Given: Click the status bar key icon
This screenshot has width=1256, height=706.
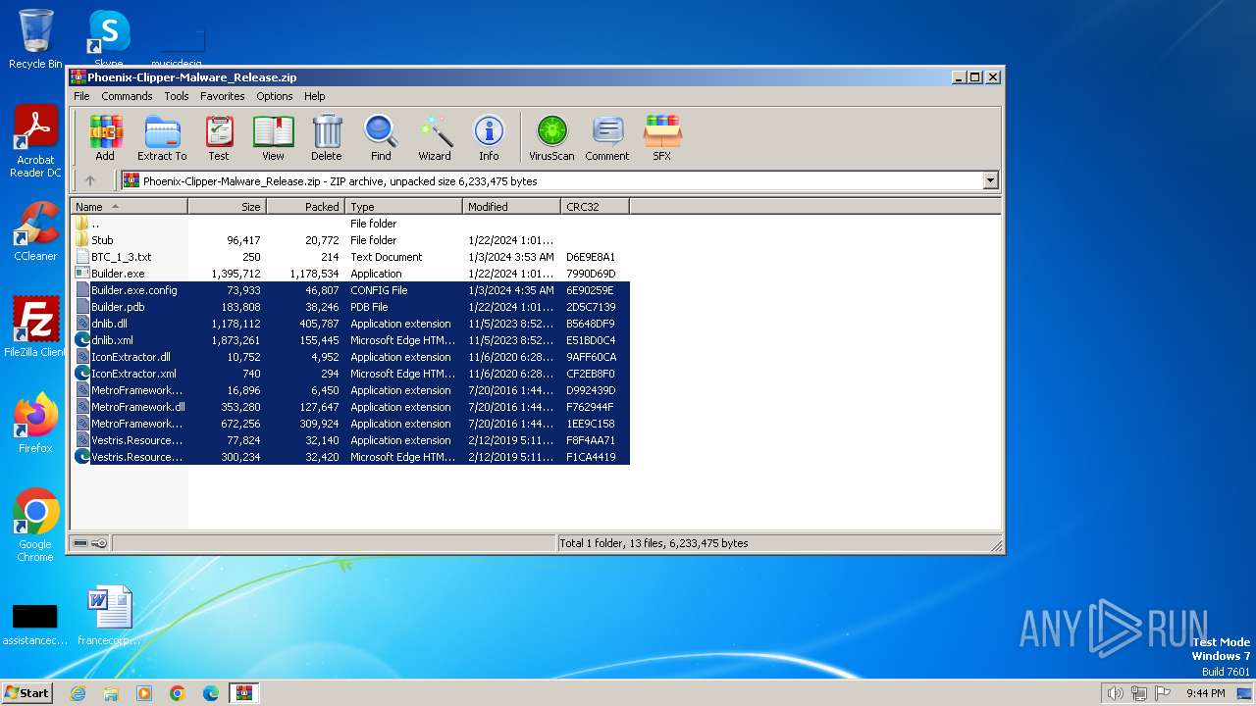Looking at the screenshot, I should point(99,542).
